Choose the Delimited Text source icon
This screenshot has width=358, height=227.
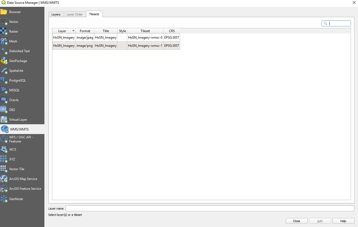[4, 51]
